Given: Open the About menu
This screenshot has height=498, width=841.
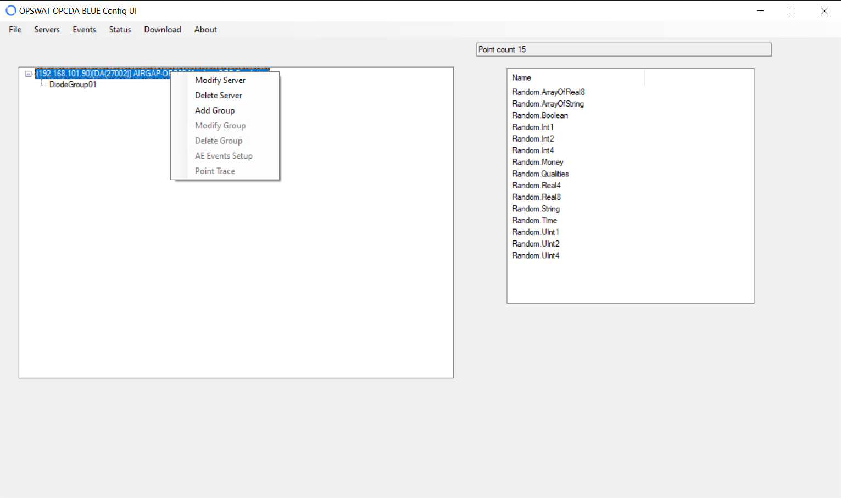Looking at the screenshot, I should coord(205,30).
